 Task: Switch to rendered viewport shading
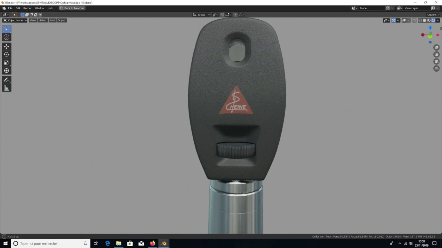(x=433, y=20)
